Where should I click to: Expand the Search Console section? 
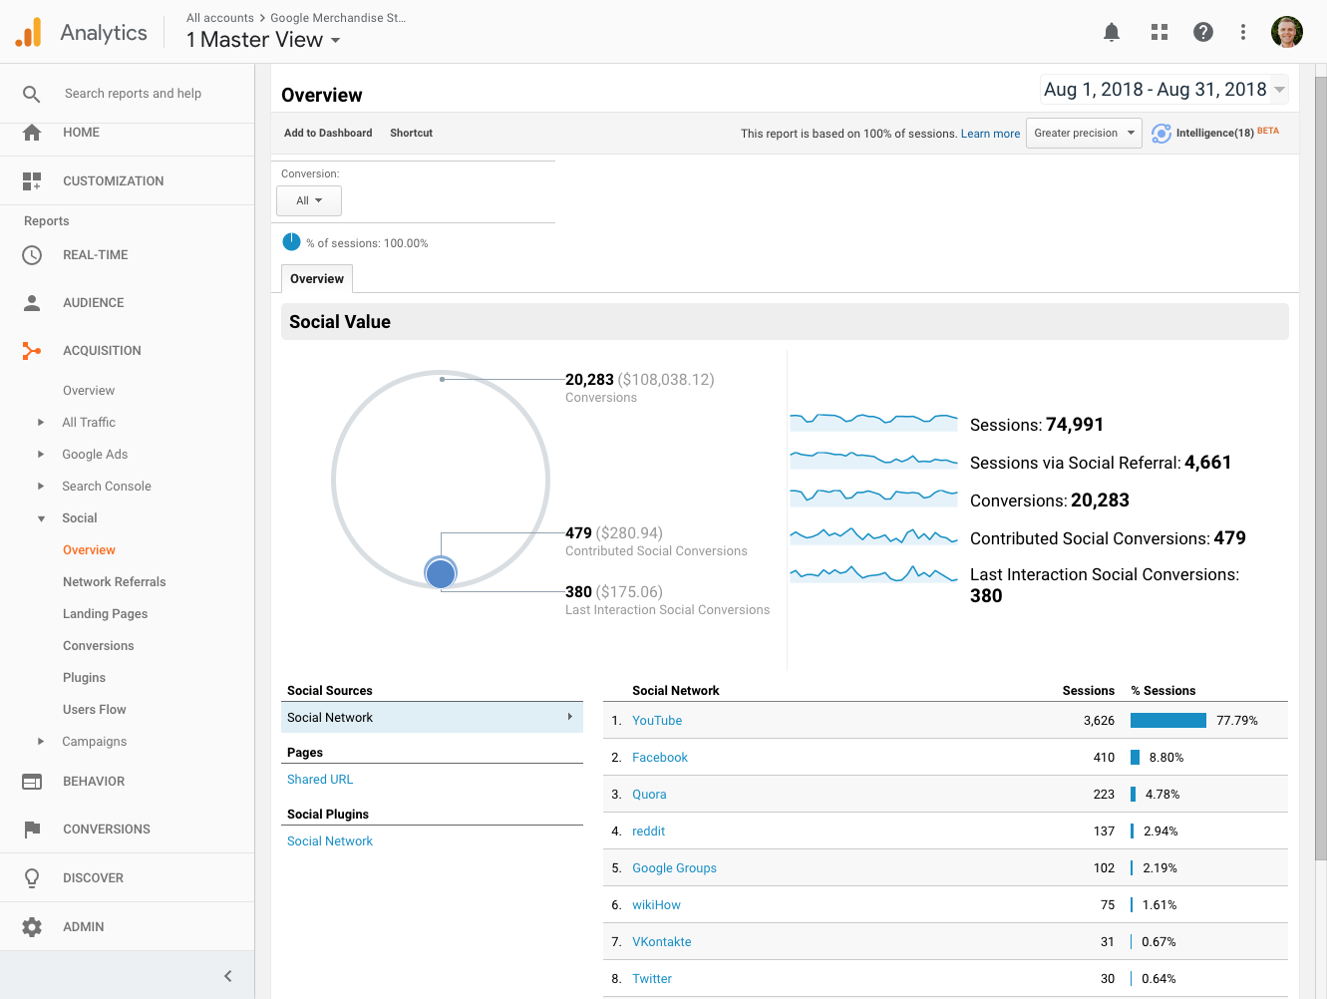coord(41,487)
